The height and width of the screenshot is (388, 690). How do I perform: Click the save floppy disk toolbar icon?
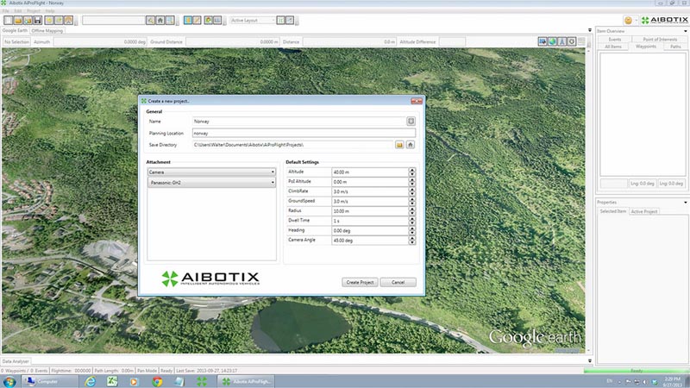click(x=37, y=20)
